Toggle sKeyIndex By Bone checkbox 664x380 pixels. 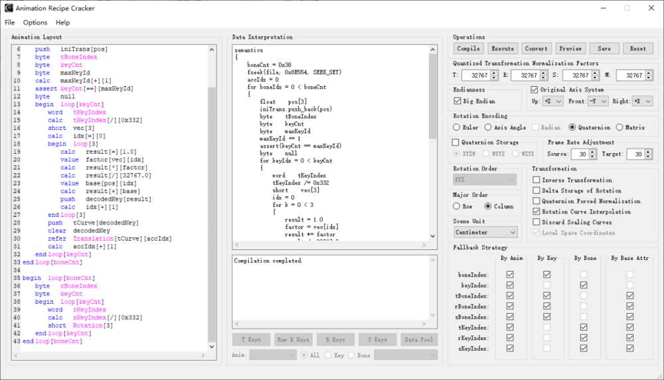(x=584, y=348)
